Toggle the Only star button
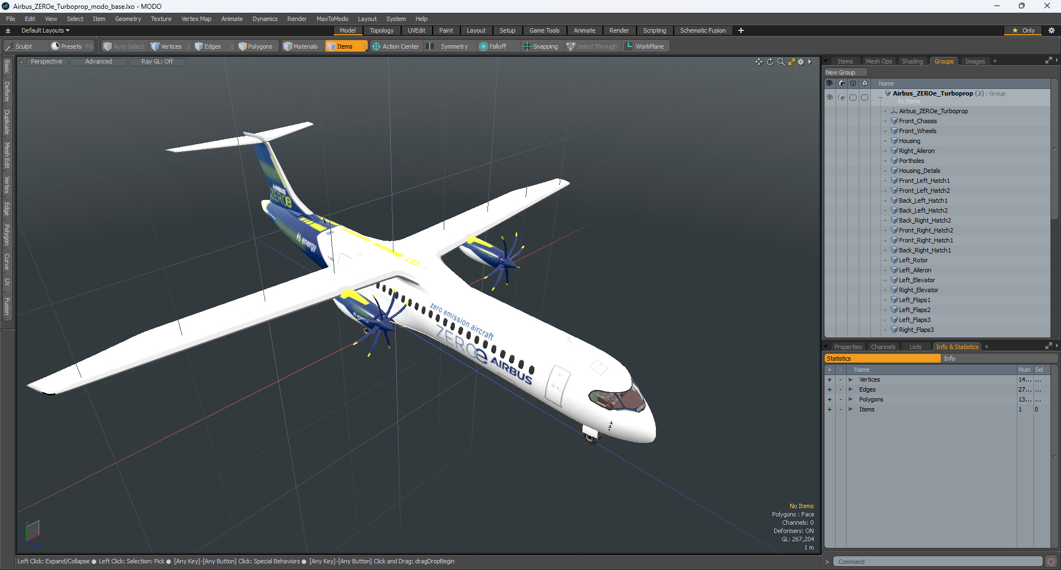This screenshot has width=1061, height=570. pyautogui.click(x=1023, y=30)
